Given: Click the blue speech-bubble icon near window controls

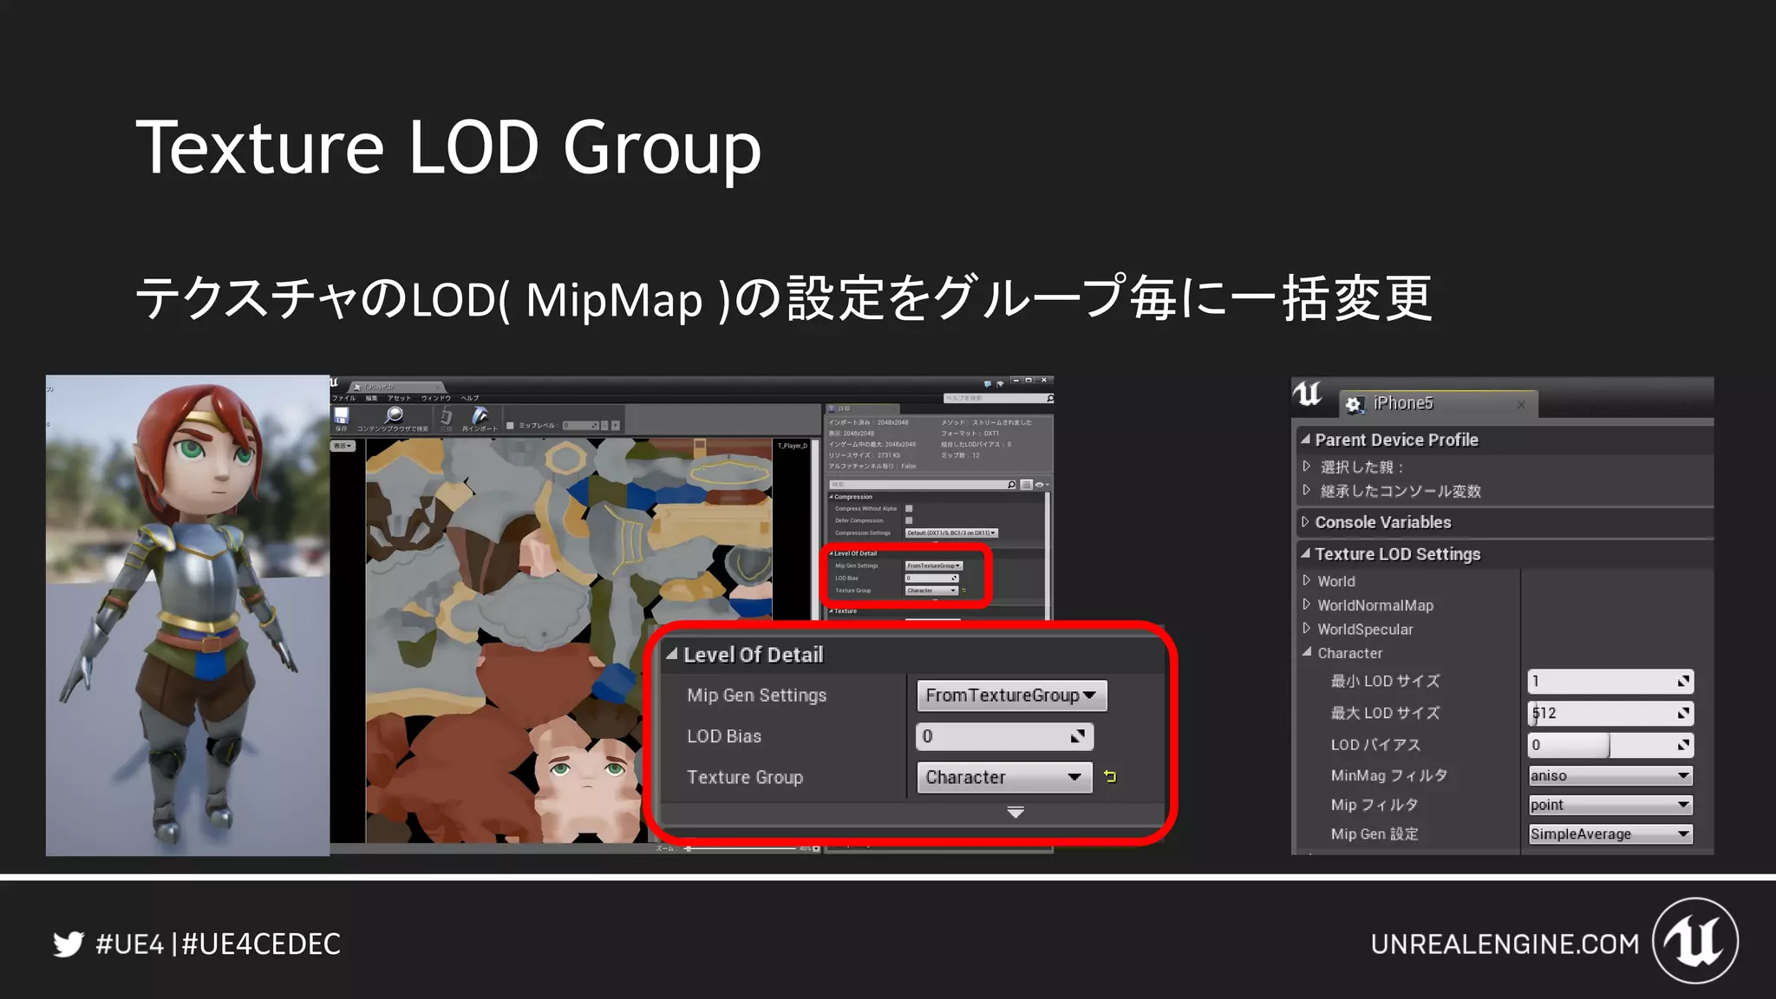Looking at the screenshot, I should 988,384.
